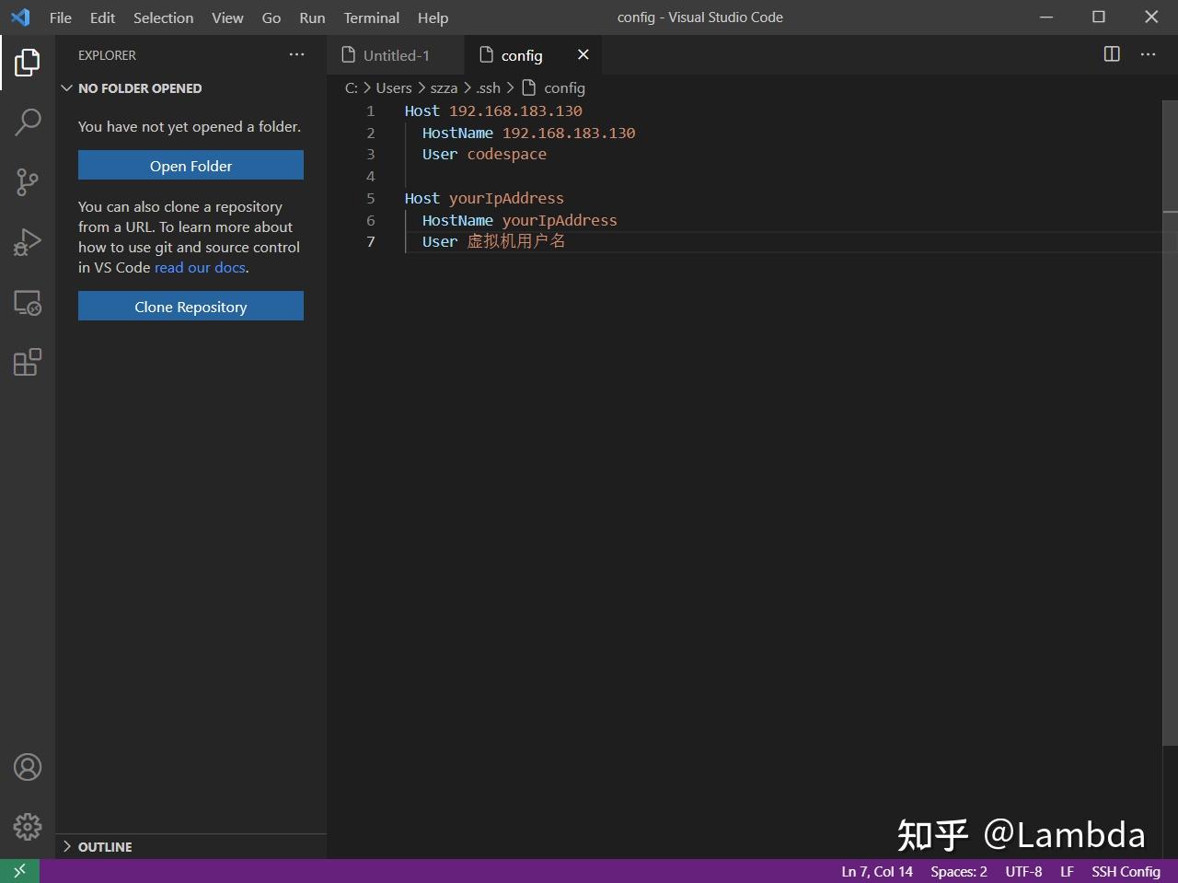Click the Split Editor icon

pos(1111,54)
